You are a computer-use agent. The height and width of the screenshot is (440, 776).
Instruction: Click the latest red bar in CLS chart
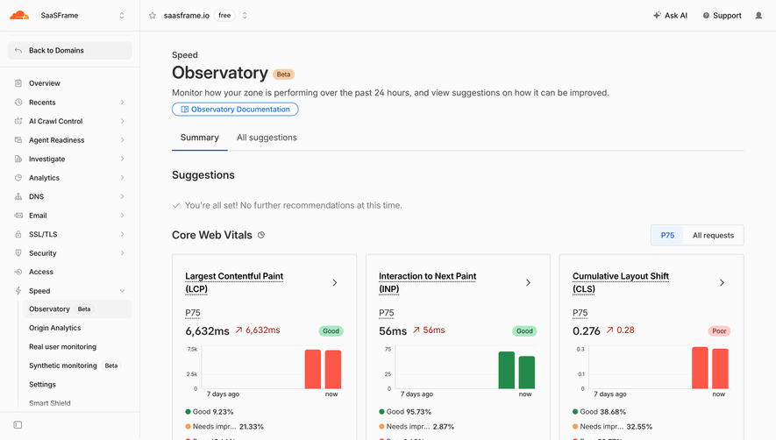point(720,369)
